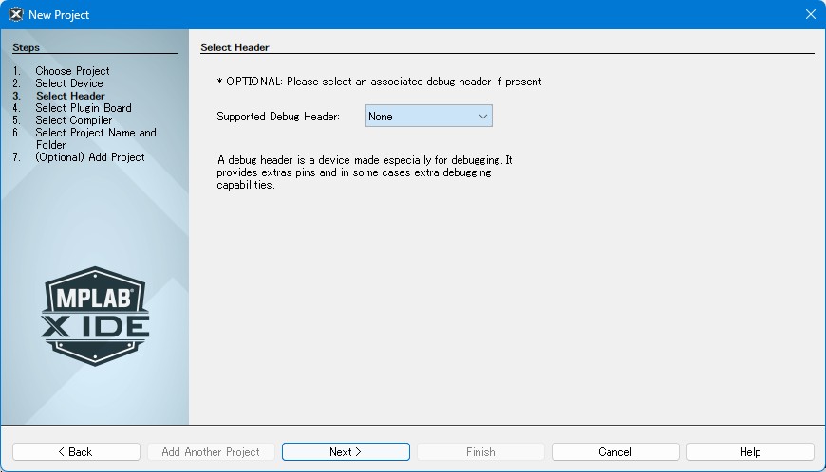Click the disabled Finish button
Image resolution: width=826 pixels, height=472 pixels.
[480, 452]
